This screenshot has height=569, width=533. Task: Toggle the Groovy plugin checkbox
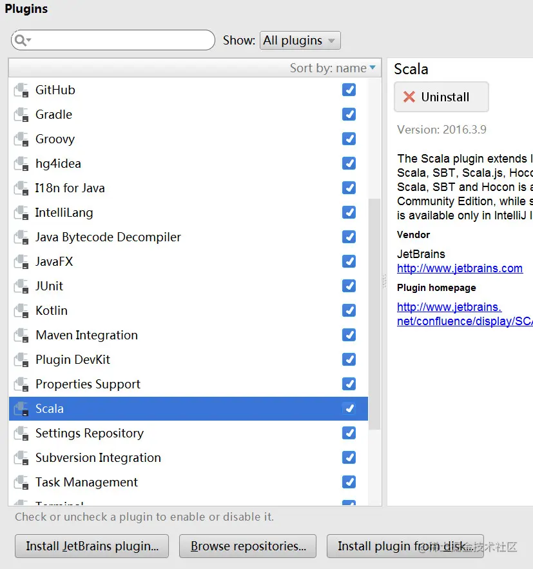(349, 139)
